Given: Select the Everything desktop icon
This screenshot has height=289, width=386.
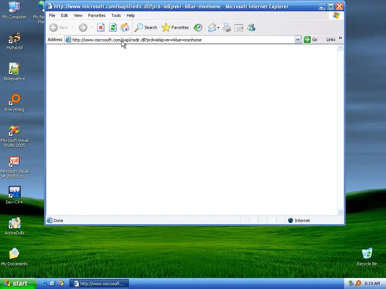Looking at the screenshot, I should pyautogui.click(x=15, y=103).
